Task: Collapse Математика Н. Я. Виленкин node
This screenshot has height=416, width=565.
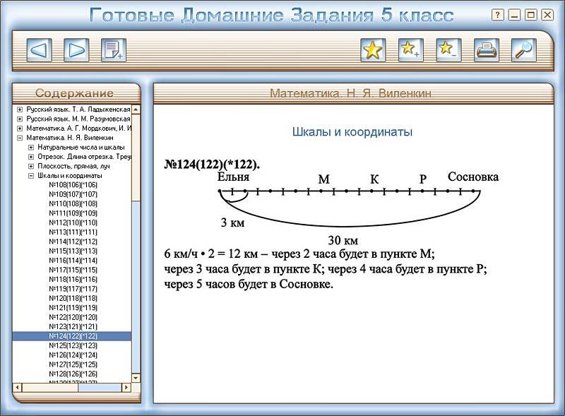Action: pyautogui.click(x=20, y=138)
